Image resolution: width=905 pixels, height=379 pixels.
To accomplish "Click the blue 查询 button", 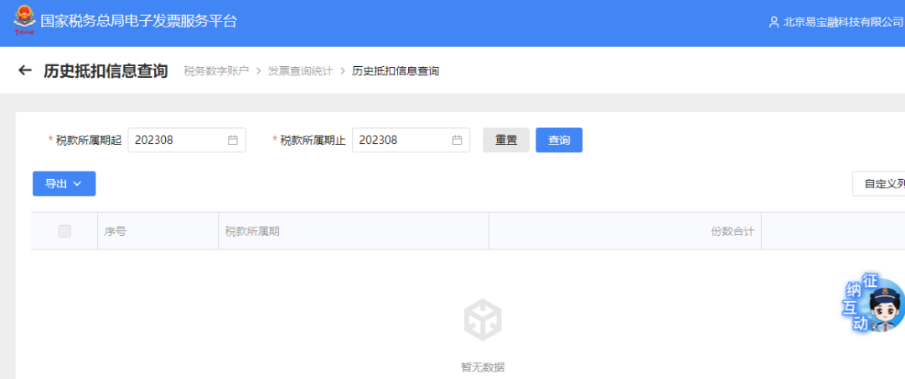I will (x=559, y=140).
